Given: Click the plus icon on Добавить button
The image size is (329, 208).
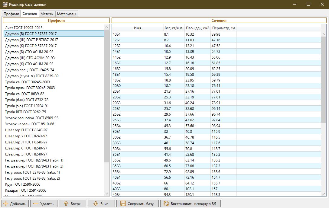Looking at the screenshot, I should pos(6,203).
